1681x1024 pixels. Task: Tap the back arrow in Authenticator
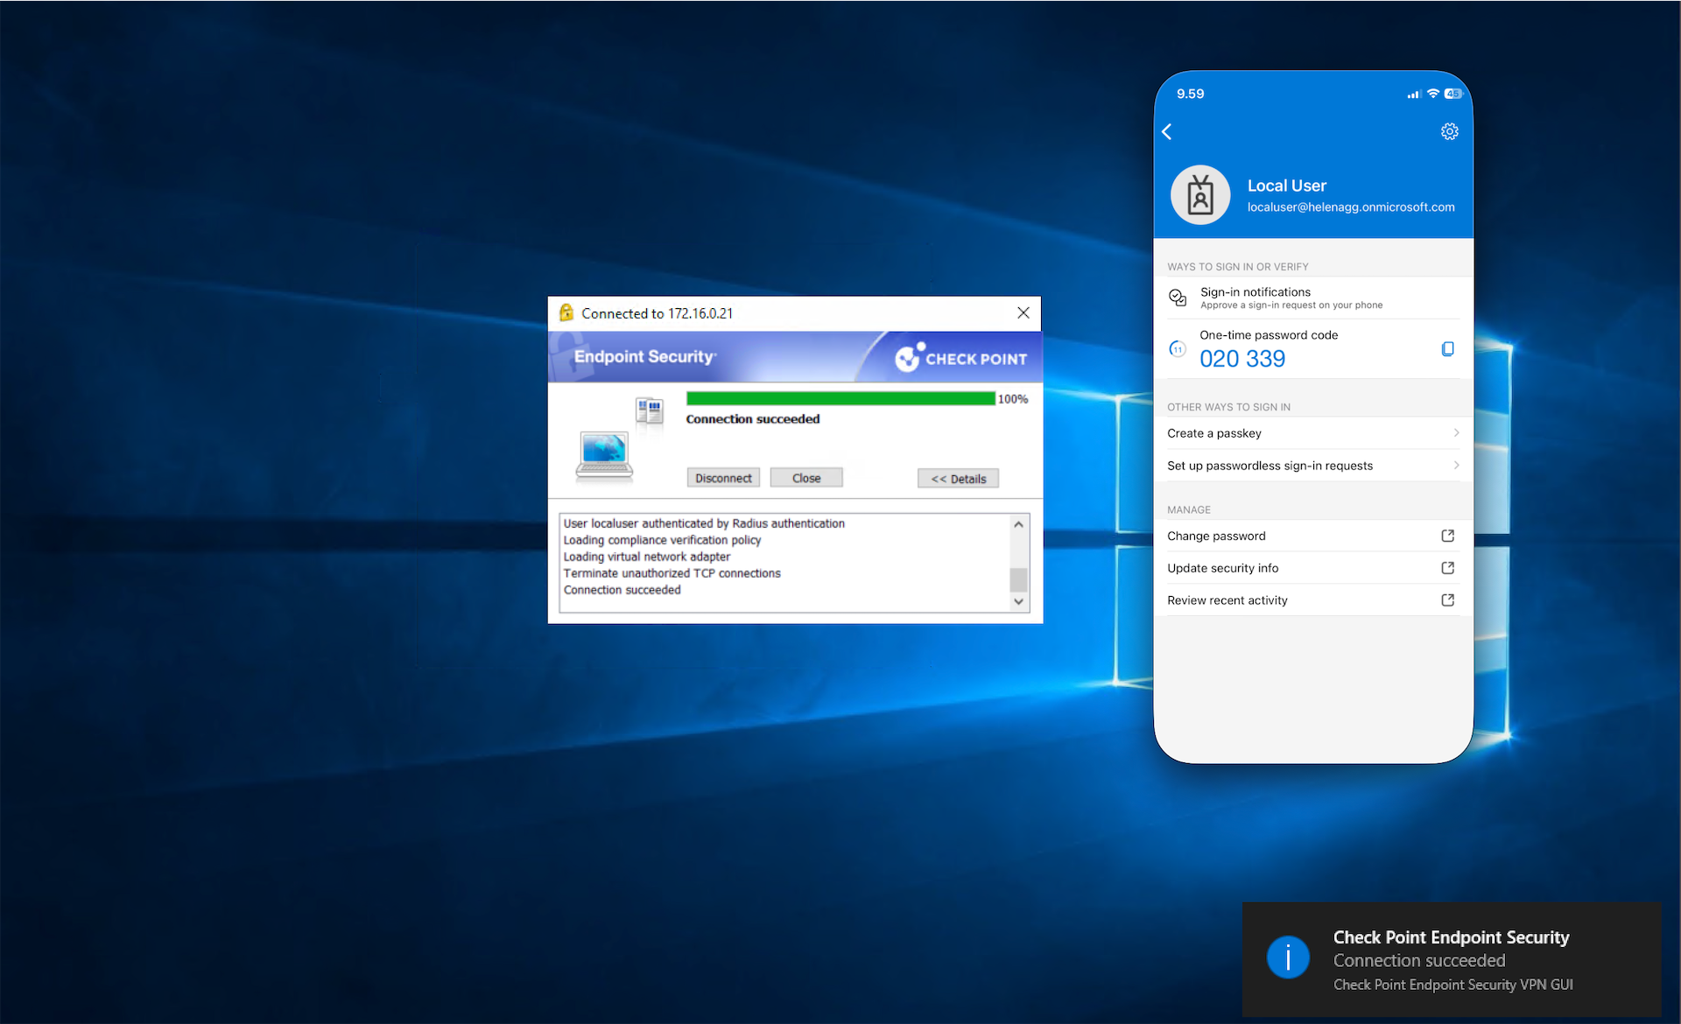(1167, 131)
